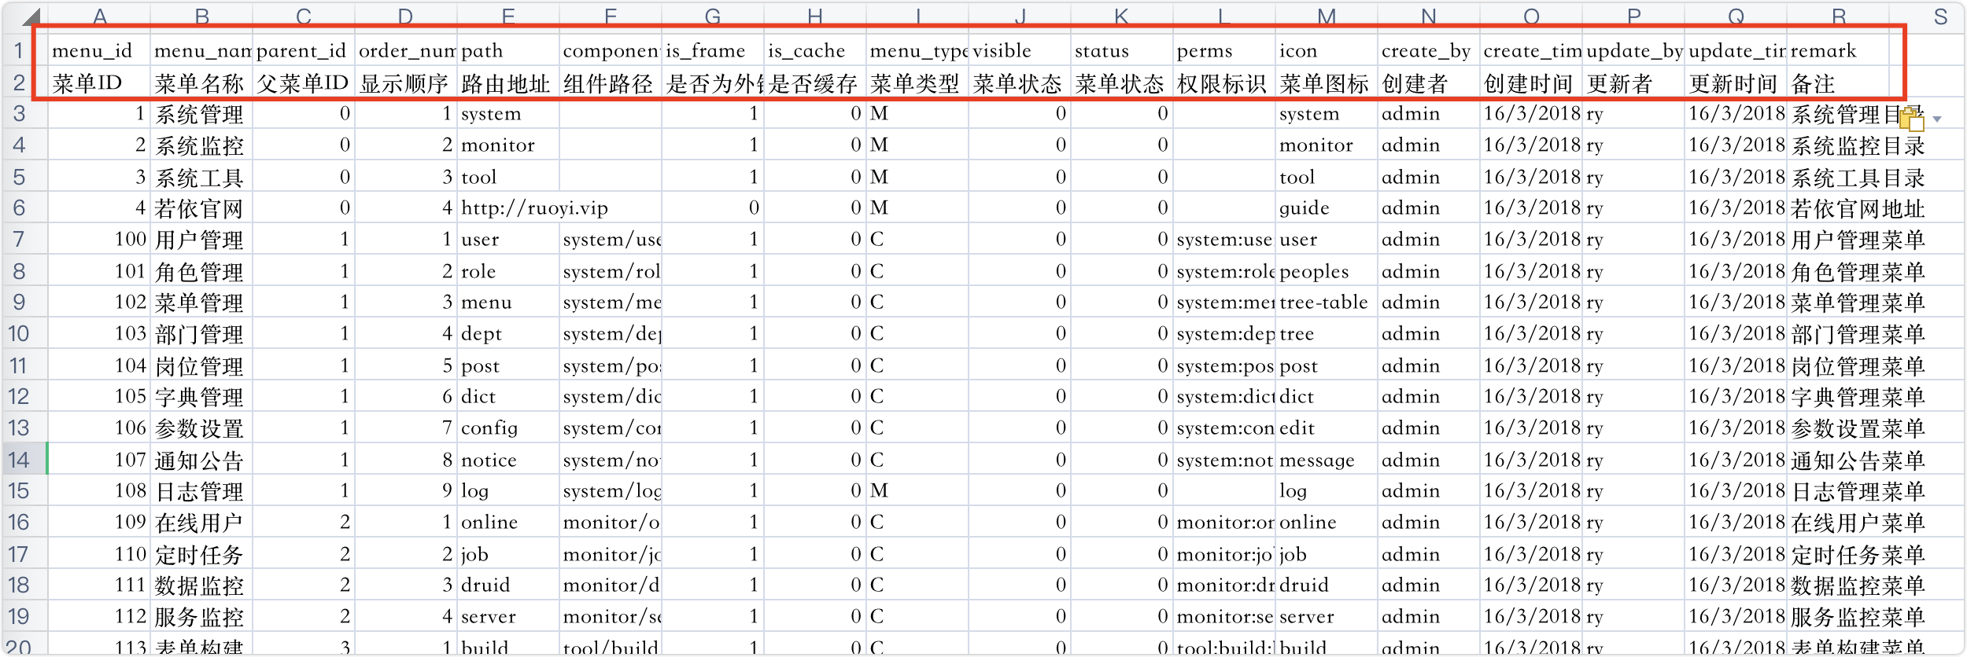
Task: Click the tree-table icon cell
Action: pyautogui.click(x=1327, y=302)
